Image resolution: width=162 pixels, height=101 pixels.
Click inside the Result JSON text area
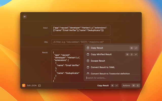[x=67, y=66]
